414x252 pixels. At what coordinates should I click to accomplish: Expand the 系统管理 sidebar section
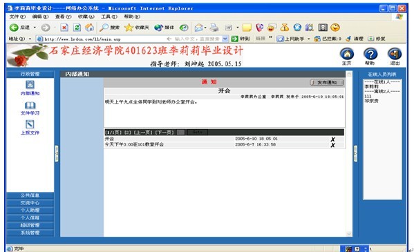click(30, 233)
